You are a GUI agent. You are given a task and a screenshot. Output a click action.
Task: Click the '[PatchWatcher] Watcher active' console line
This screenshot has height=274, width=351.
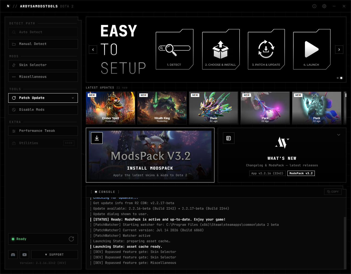(x=122, y=236)
